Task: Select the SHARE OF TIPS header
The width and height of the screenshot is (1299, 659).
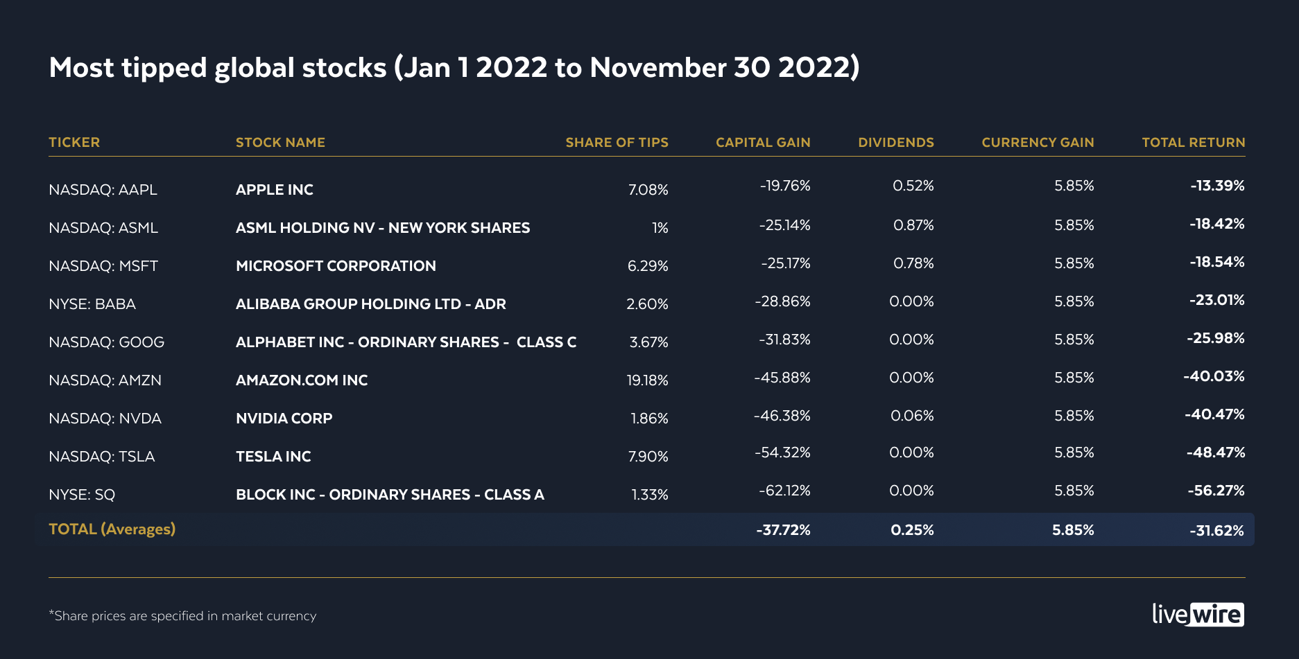Action: tap(617, 142)
